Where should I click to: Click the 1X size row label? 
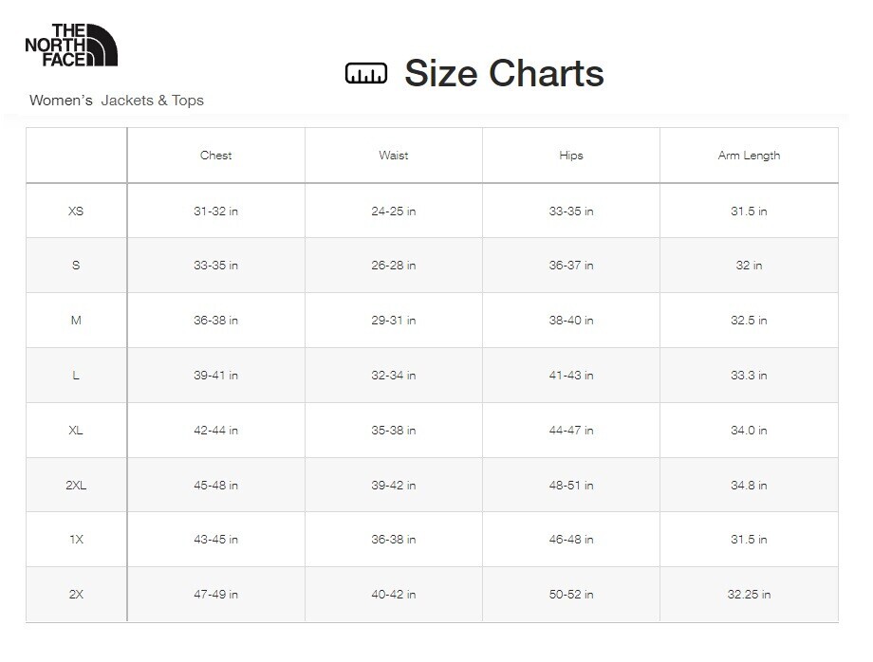(76, 540)
